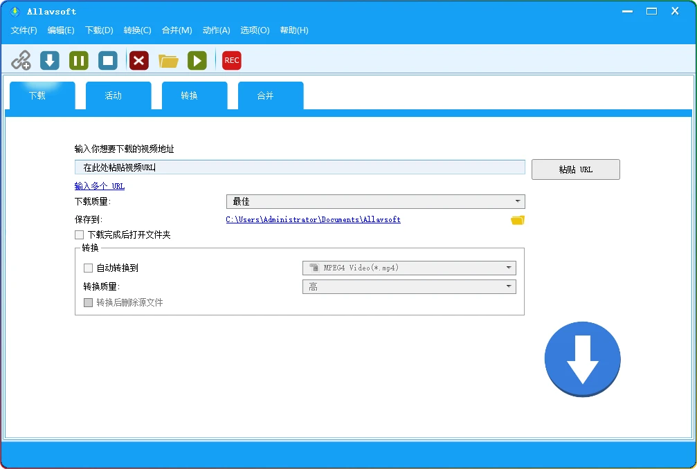Open the 选项(O) menu
Image resolution: width=697 pixels, height=469 pixels.
[x=255, y=30]
